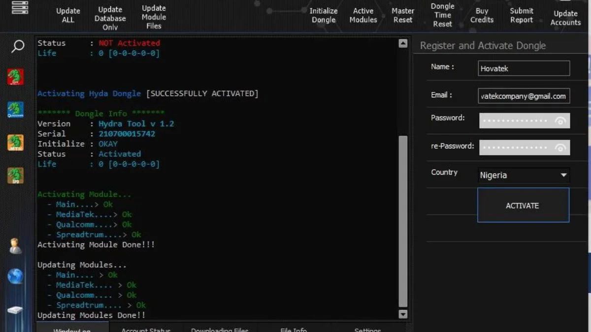Switch to the File Info tab

coord(293,329)
